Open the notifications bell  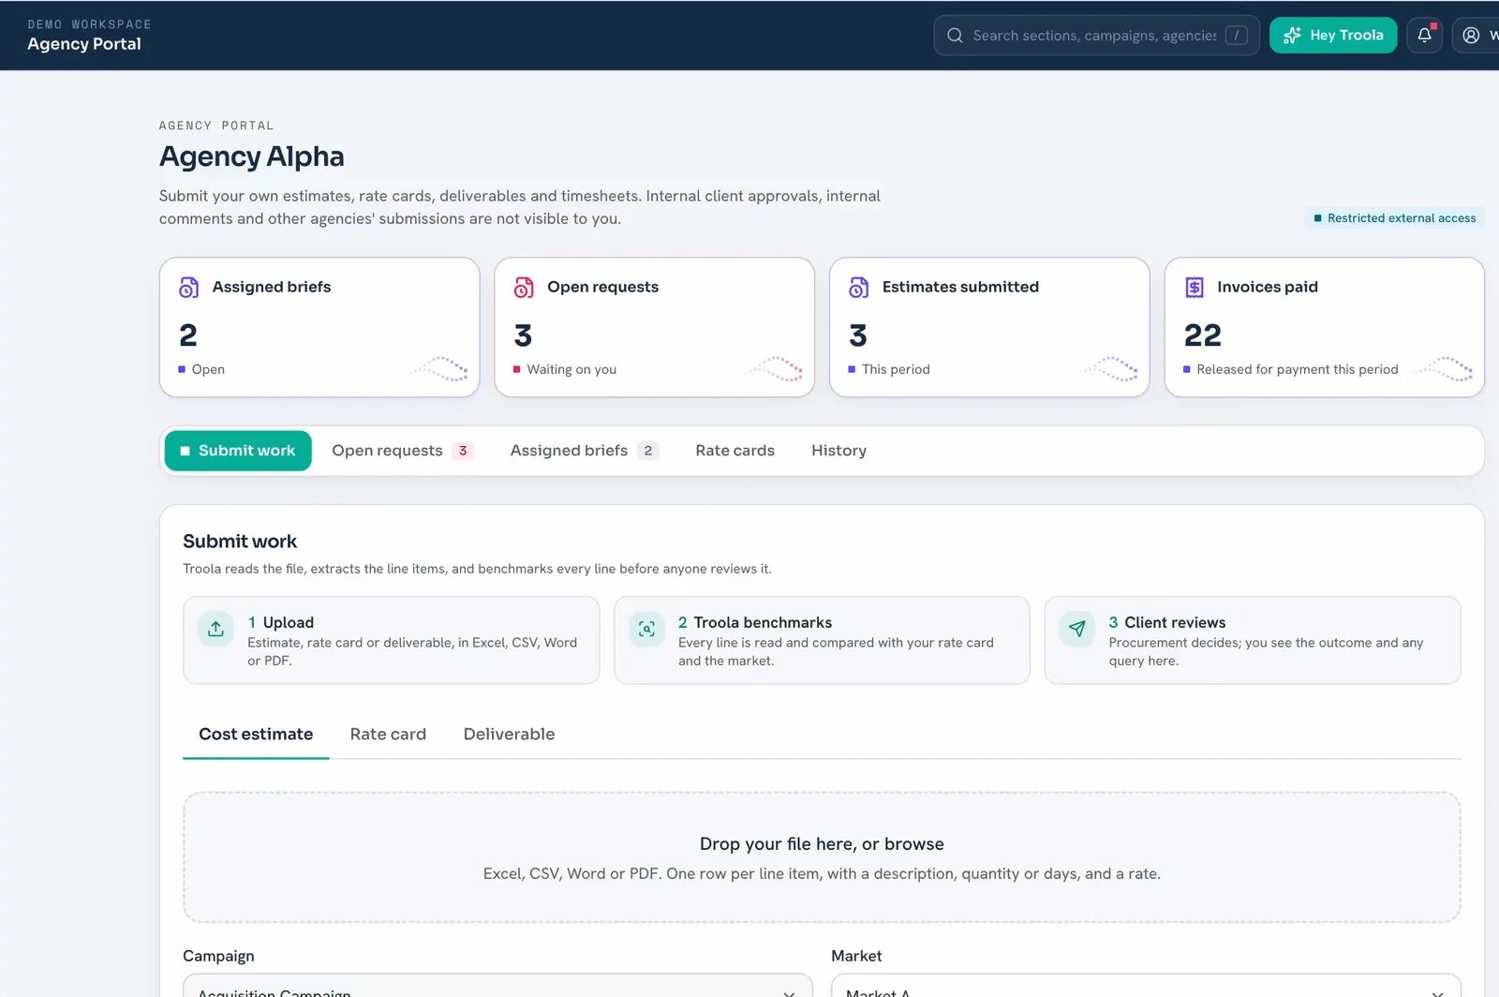click(1424, 36)
